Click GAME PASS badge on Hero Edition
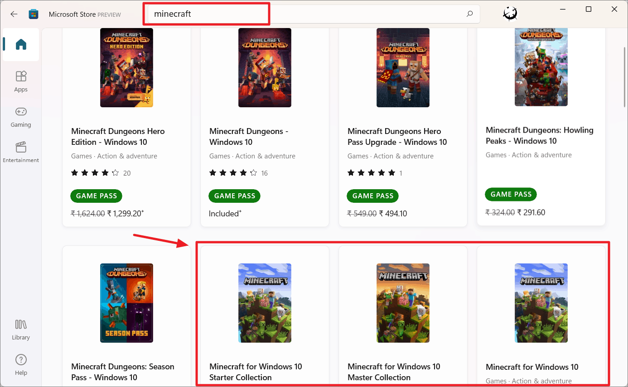Viewport: 628px width, 387px height. 97,196
